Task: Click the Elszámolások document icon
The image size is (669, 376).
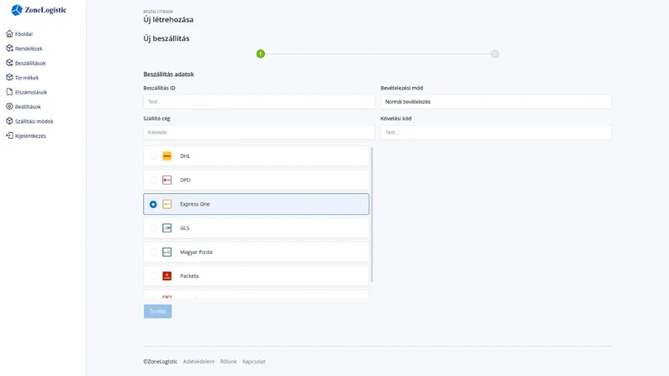Action: click(9, 92)
